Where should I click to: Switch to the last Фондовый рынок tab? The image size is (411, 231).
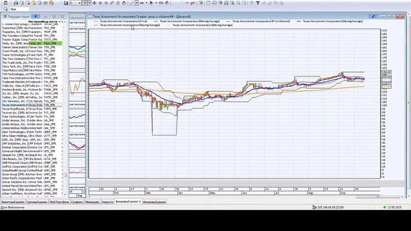[154, 202]
